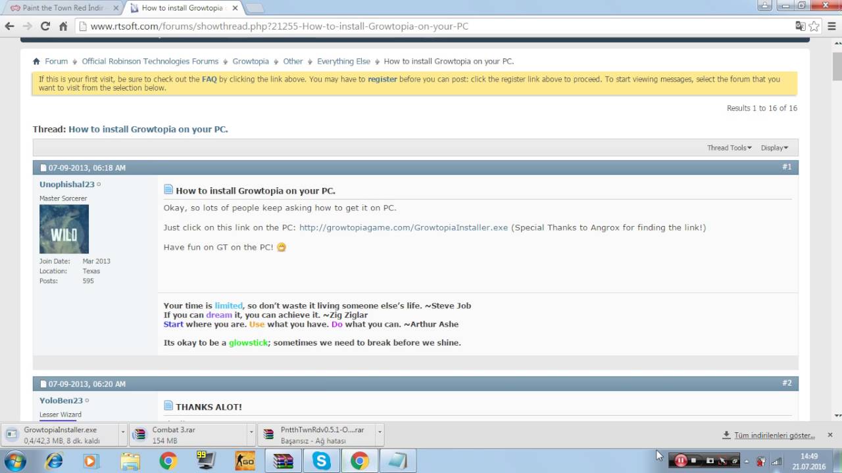
Task: Click the failed PntthTwnRdv0.5.1 rar download
Action: [317, 434]
